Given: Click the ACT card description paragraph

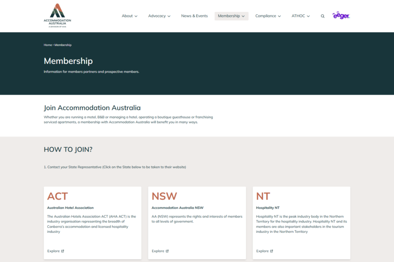Looking at the screenshot, I should click(x=92, y=224).
